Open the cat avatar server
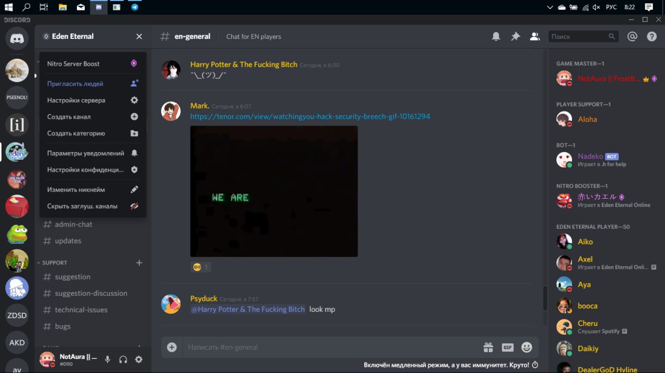665x373 pixels. tap(17, 71)
